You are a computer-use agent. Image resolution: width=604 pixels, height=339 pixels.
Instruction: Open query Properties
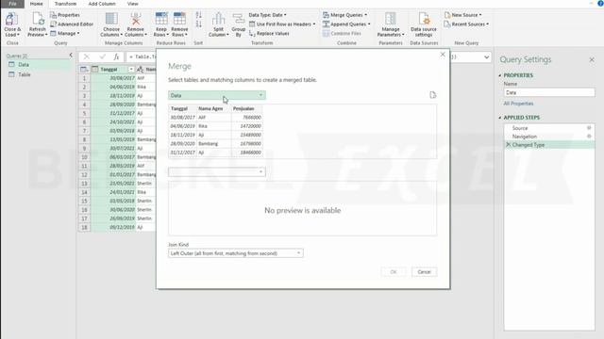click(x=65, y=15)
